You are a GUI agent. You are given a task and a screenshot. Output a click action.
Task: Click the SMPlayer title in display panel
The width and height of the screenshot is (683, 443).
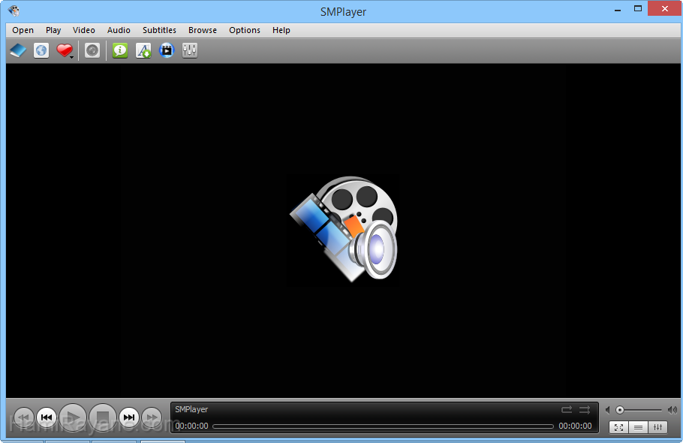(x=191, y=409)
